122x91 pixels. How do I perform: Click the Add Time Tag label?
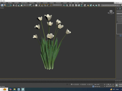click(97, 86)
